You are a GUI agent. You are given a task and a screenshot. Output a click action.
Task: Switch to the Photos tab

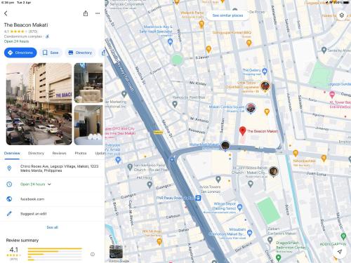click(81, 154)
